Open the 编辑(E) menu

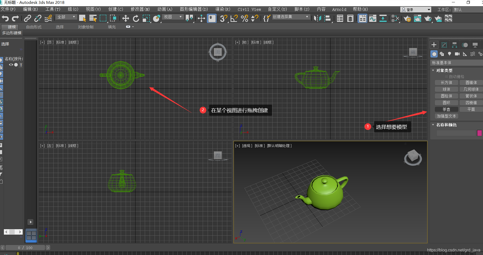(x=30, y=9)
